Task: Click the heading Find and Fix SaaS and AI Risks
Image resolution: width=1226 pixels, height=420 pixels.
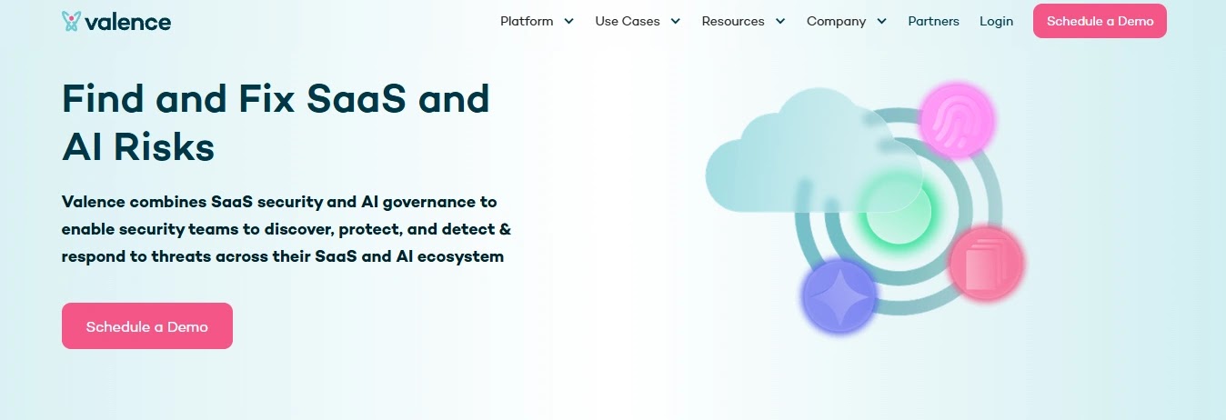Action: point(276,122)
